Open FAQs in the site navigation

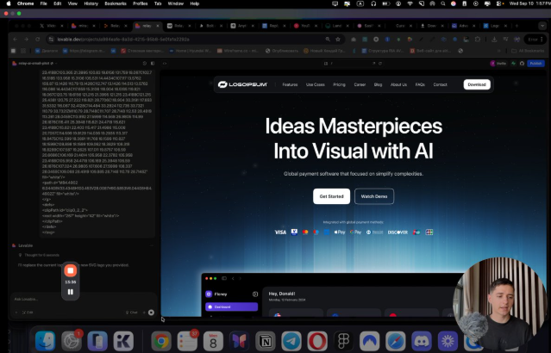pos(420,84)
